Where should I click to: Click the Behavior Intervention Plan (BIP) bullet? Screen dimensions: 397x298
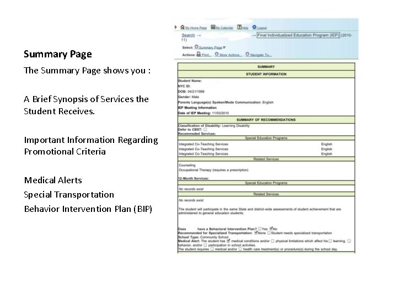click(88, 209)
